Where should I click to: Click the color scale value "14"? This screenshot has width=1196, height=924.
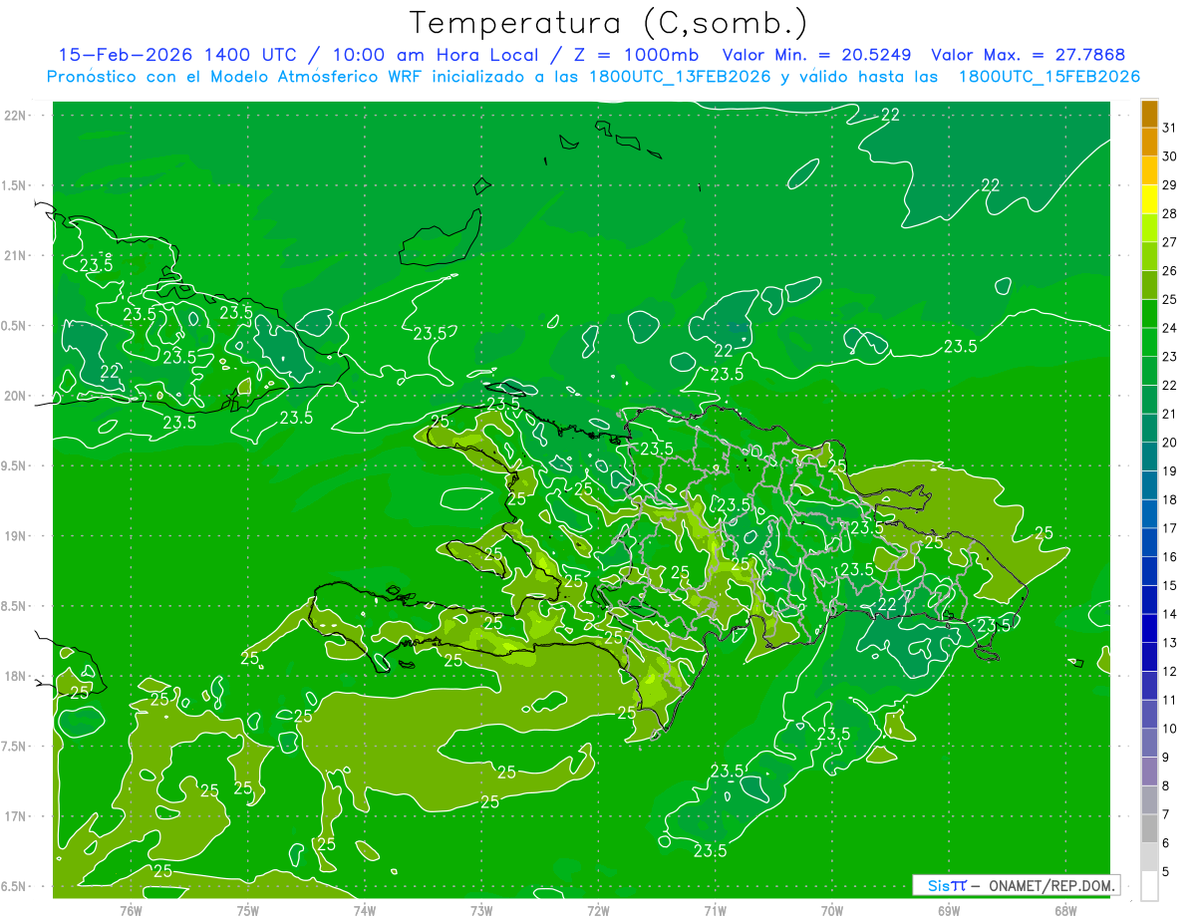[1170, 614]
